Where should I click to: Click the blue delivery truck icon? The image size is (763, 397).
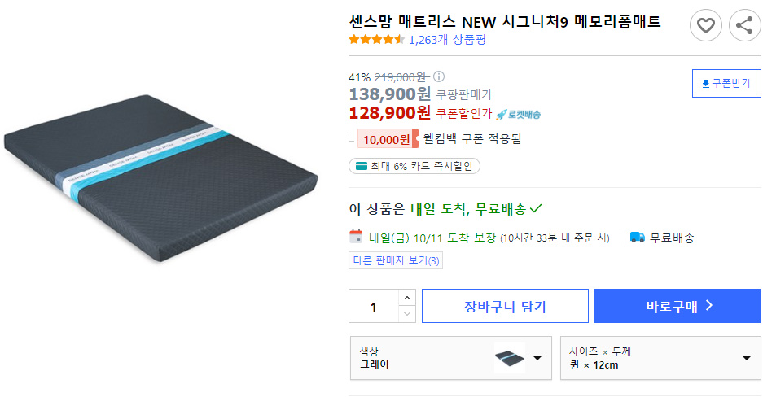(638, 237)
